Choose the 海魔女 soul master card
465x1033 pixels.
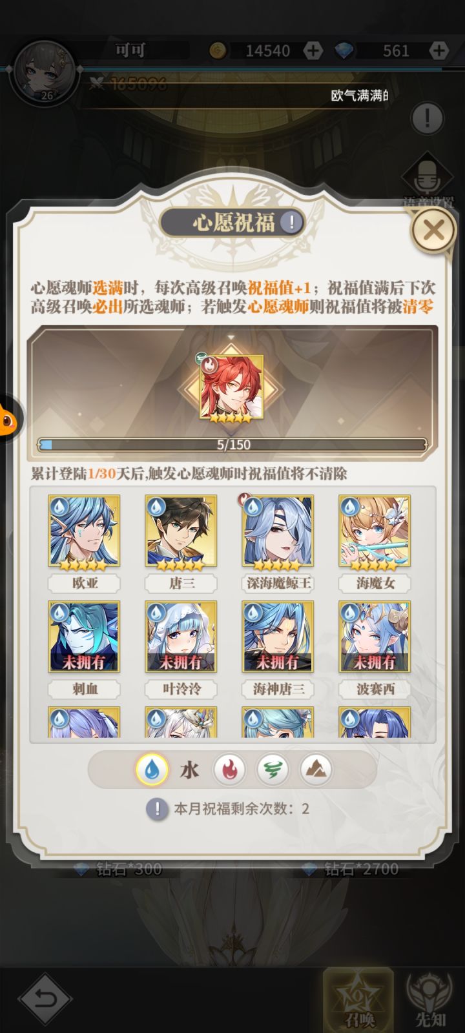[x=375, y=544]
